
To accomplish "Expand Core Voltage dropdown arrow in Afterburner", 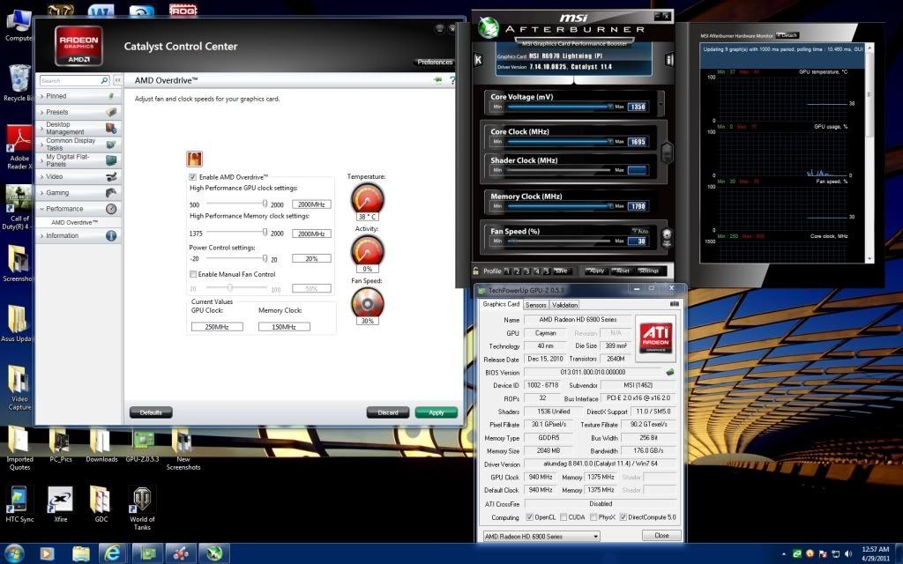I will coord(660,104).
